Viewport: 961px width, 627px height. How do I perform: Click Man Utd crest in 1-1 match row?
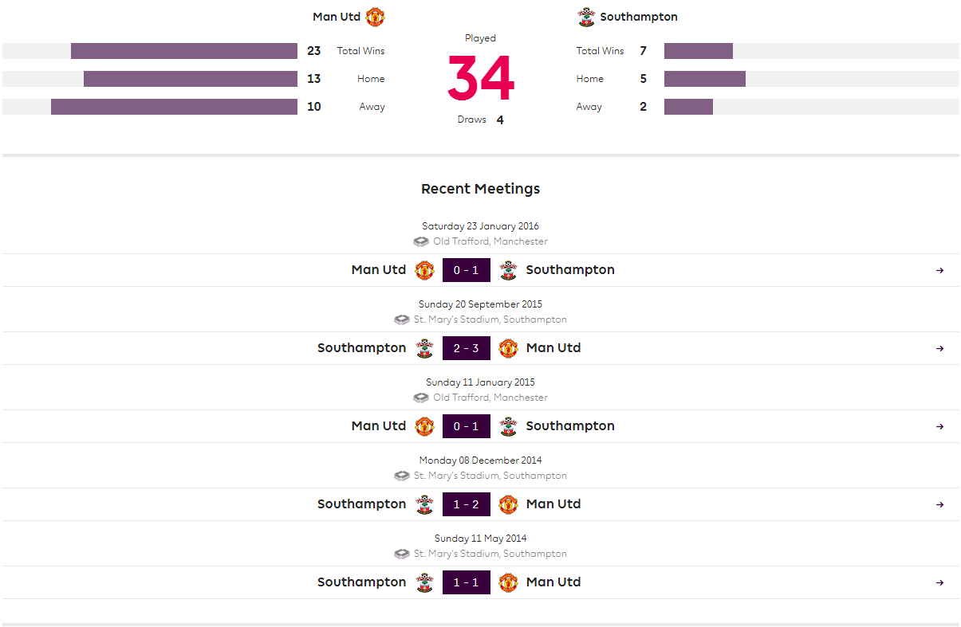(x=508, y=582)
